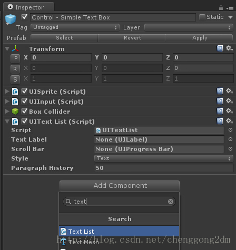This screenshot has height=250, width=236.
Task: Click the Paragraph History value field
Action: point(164,168)
